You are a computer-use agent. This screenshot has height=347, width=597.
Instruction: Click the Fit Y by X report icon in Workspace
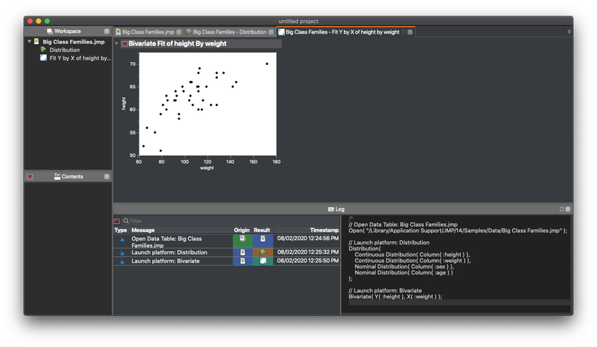[43, 57]
